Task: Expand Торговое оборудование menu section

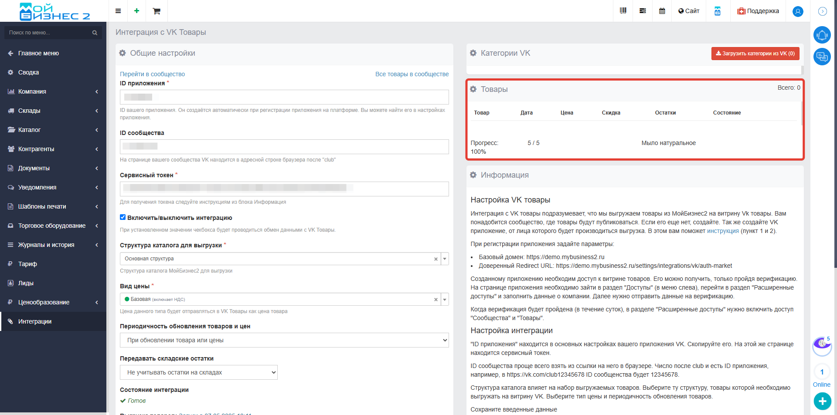Action: [x=53, y=226]
